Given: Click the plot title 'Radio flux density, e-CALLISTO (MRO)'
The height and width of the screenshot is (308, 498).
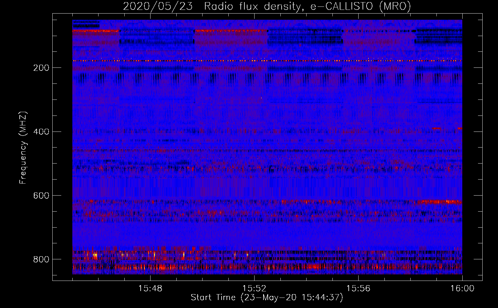Looking at the screenshot, I should [x=307, y=6].
